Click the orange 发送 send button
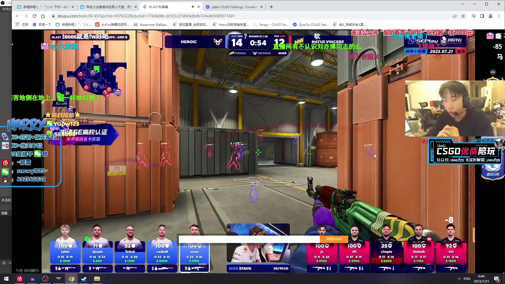Viewport: 505px width, 284px height. tap(334, 239)
